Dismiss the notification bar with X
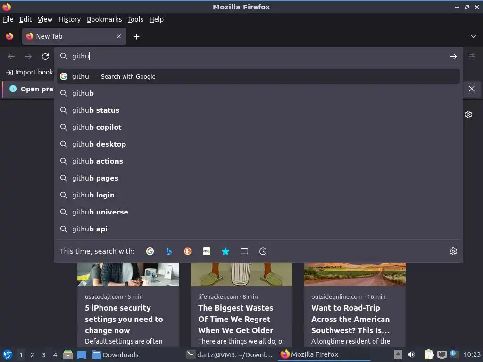This screenshot has height=362, width=483. pyautogui.click(x=472, y=89)
